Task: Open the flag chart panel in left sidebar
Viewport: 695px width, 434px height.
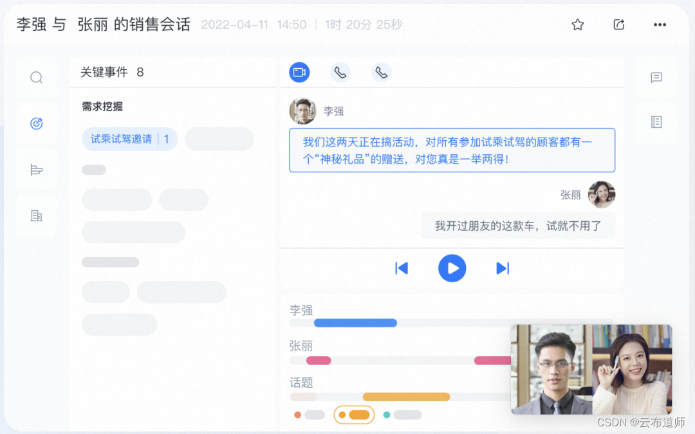Action: click(36, 169)
